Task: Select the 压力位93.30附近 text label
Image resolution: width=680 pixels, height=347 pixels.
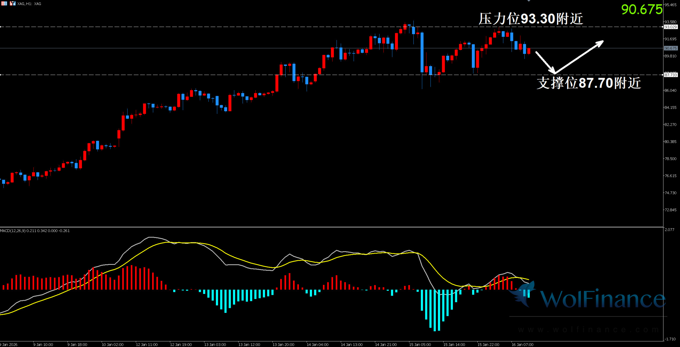Action: tap(531, 19)
